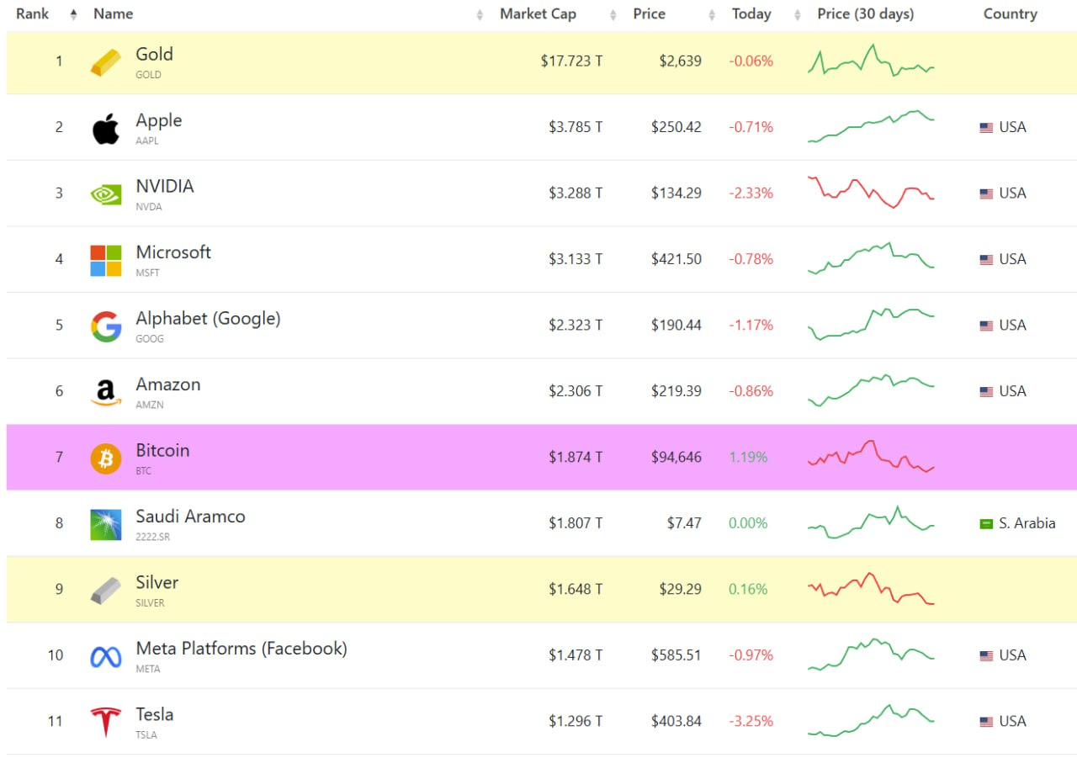Viewport: 1077px width, 758px height.
Task: Open the Meta Platforms (Facebook) link
Action: tap(241, 649)
